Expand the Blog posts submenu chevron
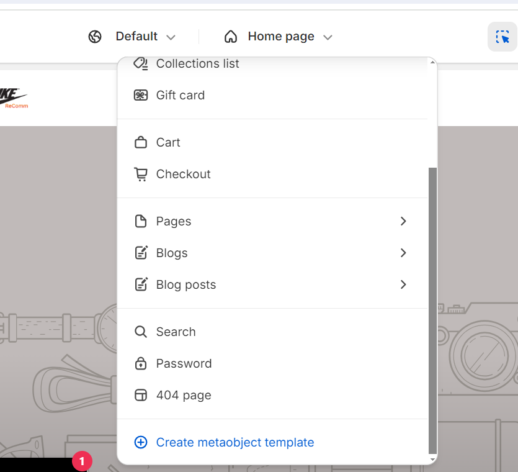This screenshot has width=518, height=472. pos(403,284)
